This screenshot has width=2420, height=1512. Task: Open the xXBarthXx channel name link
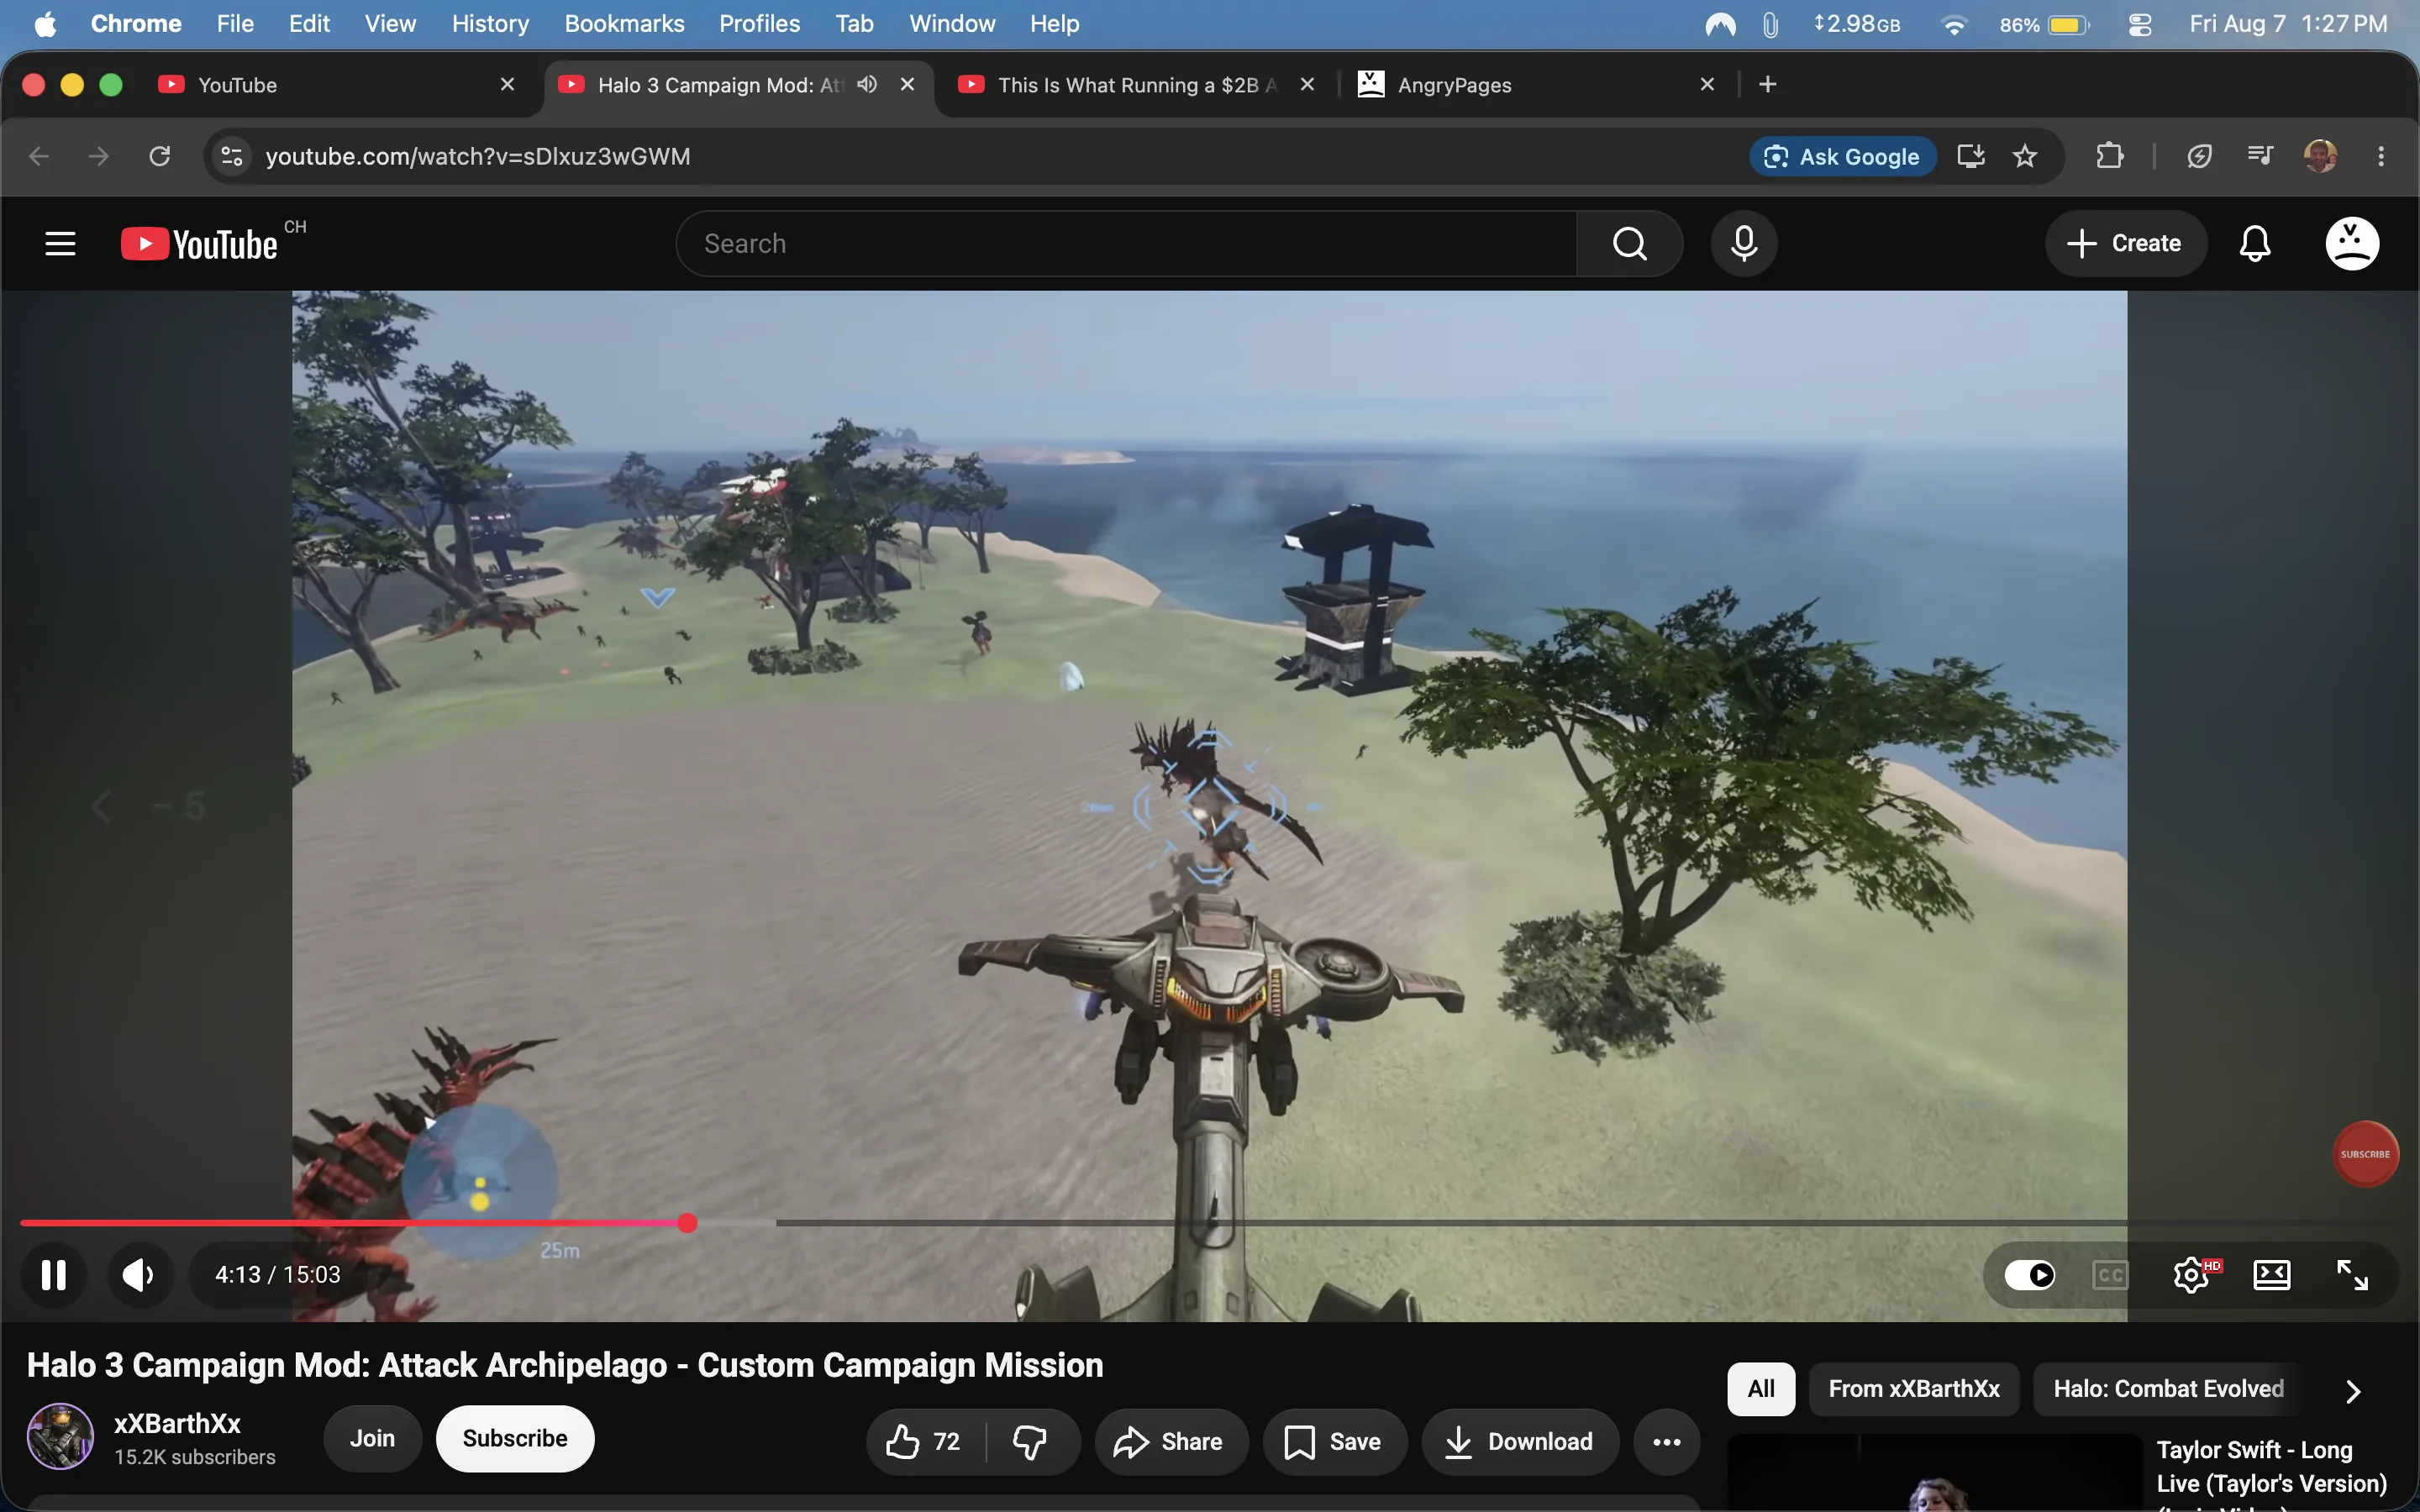pyautogui.click(x=177, y=1423)
